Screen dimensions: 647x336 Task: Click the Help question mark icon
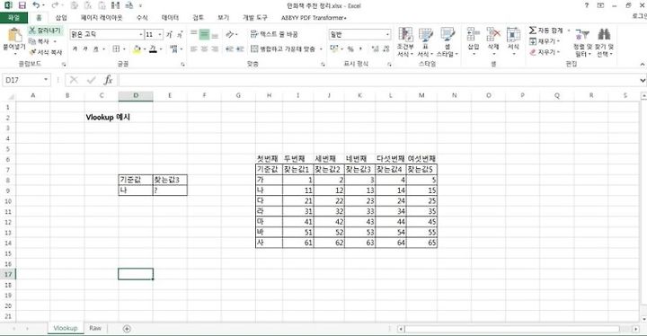586,5
